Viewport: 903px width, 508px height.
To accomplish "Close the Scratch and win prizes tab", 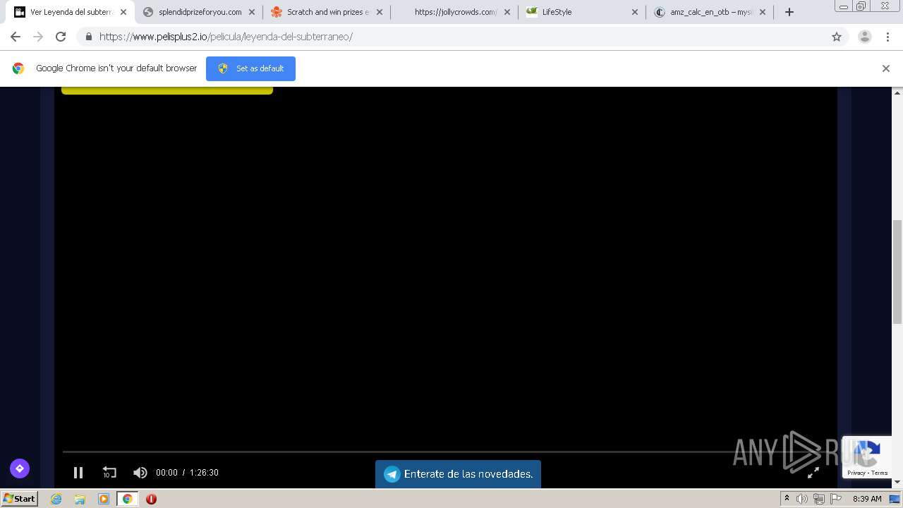I will [380, 12].
